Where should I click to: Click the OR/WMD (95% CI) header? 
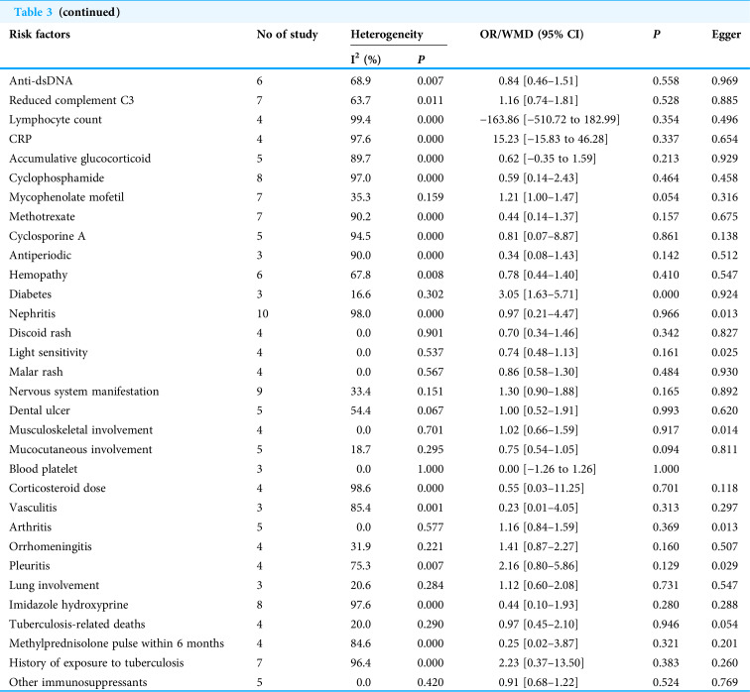532,35
